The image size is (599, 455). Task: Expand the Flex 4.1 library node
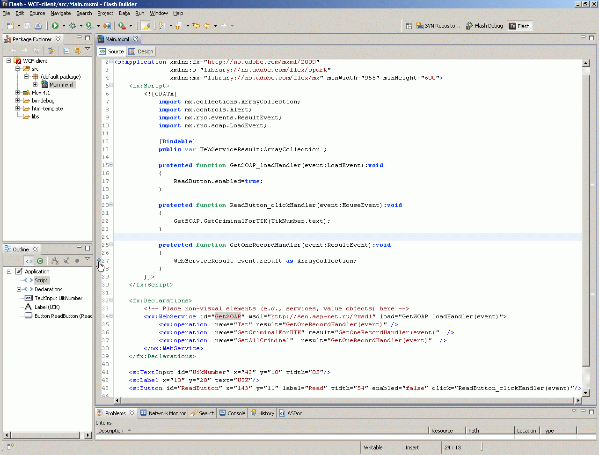18,93
